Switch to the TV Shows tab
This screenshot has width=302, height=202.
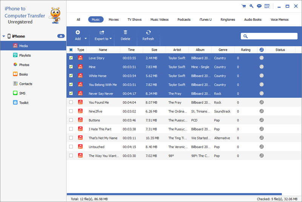135,20
